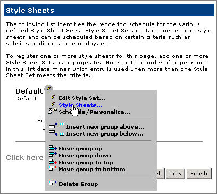Select Move group to bottom

(92, 170)
